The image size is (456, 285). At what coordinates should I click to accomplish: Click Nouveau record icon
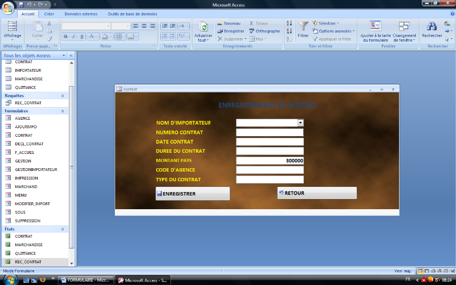pos(229,23)
